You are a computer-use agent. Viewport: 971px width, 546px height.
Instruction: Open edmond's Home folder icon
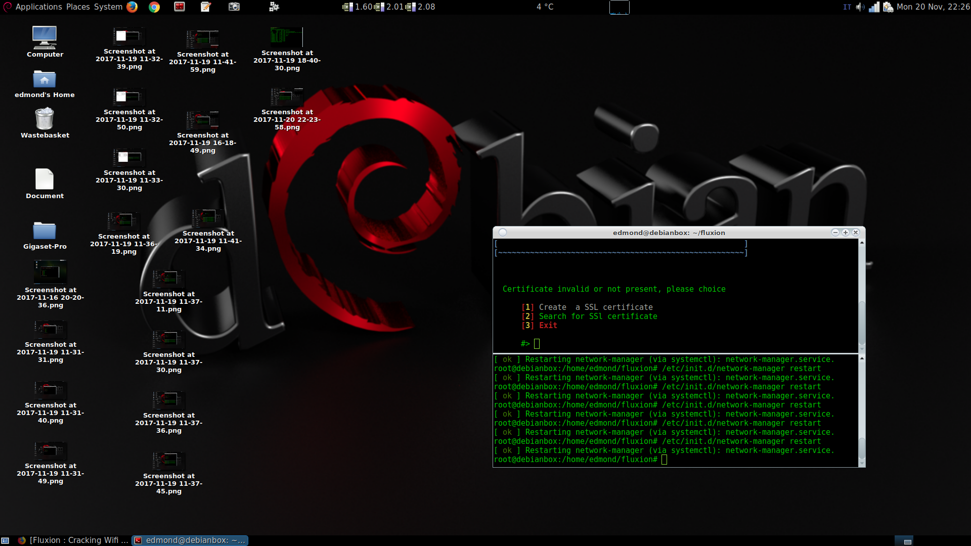point(45,79)
